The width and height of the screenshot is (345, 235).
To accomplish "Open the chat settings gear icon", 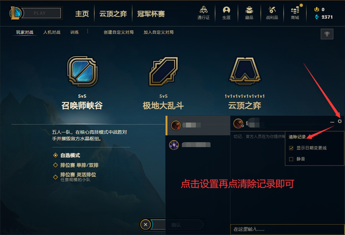I will [340, 121].
